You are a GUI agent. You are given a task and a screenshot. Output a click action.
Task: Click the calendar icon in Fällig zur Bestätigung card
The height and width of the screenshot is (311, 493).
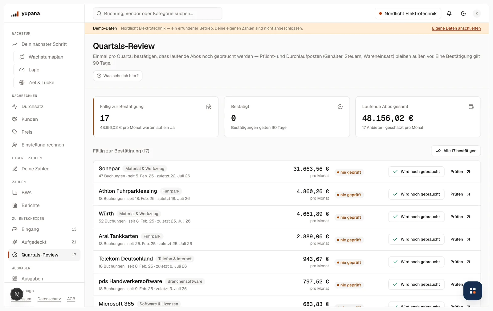point(209,107)
